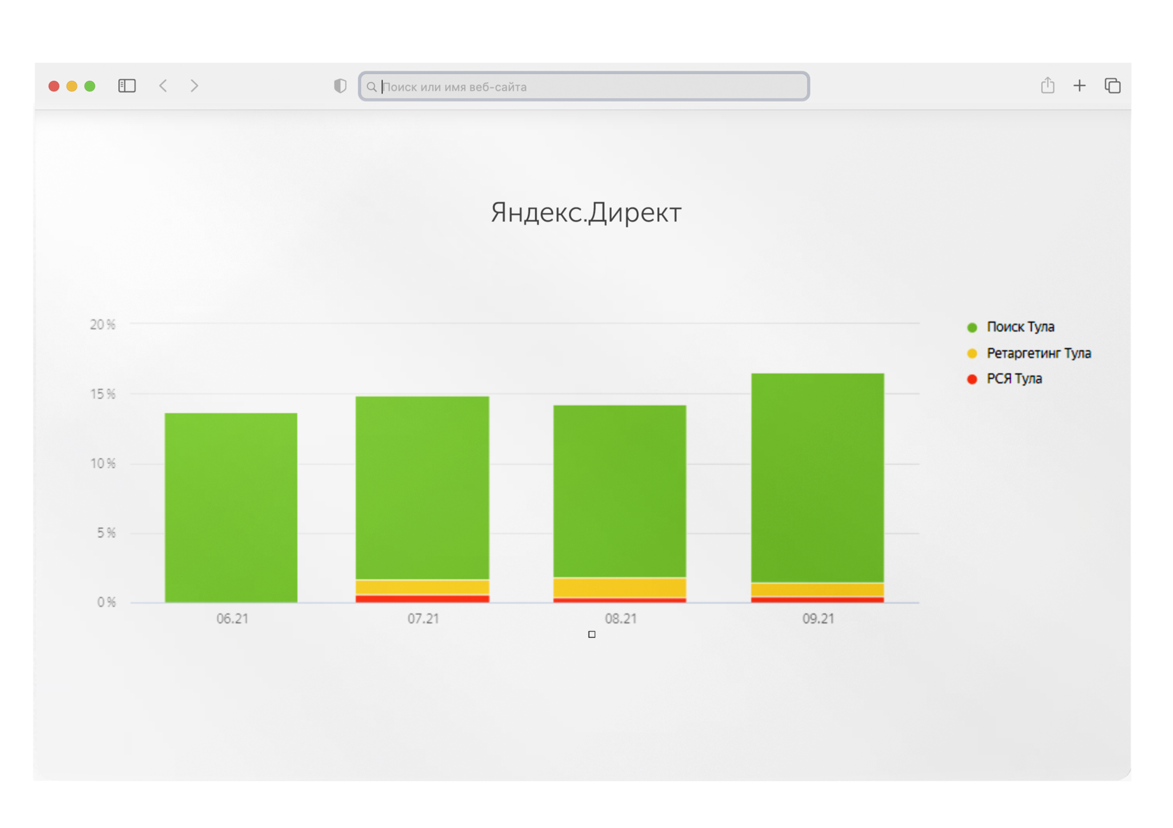Open the privacy report shield icon
The image size is (1173, 828).
340,86
